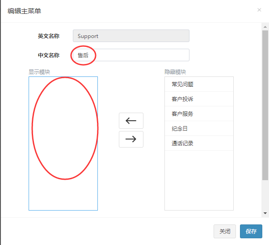Focus the 中文名称 input field
Viewport: 269px width, 245px height.
point(131,55)
